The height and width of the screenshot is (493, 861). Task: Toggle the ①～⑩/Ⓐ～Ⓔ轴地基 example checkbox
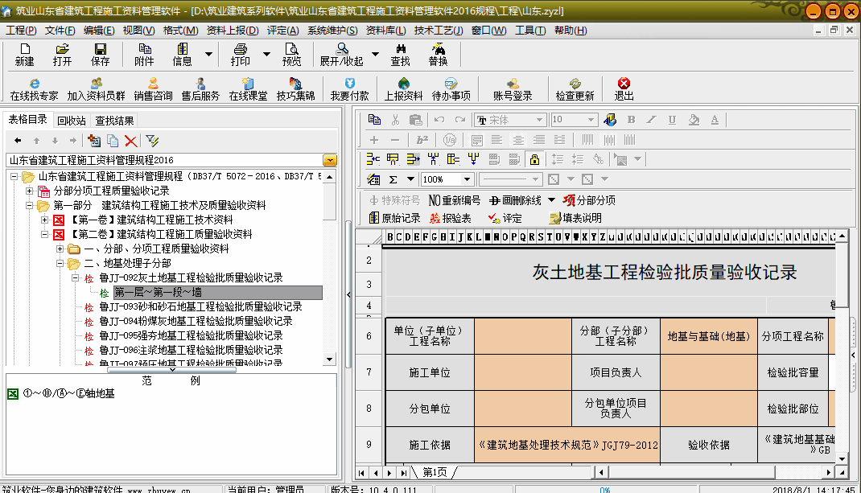point(12,394)
